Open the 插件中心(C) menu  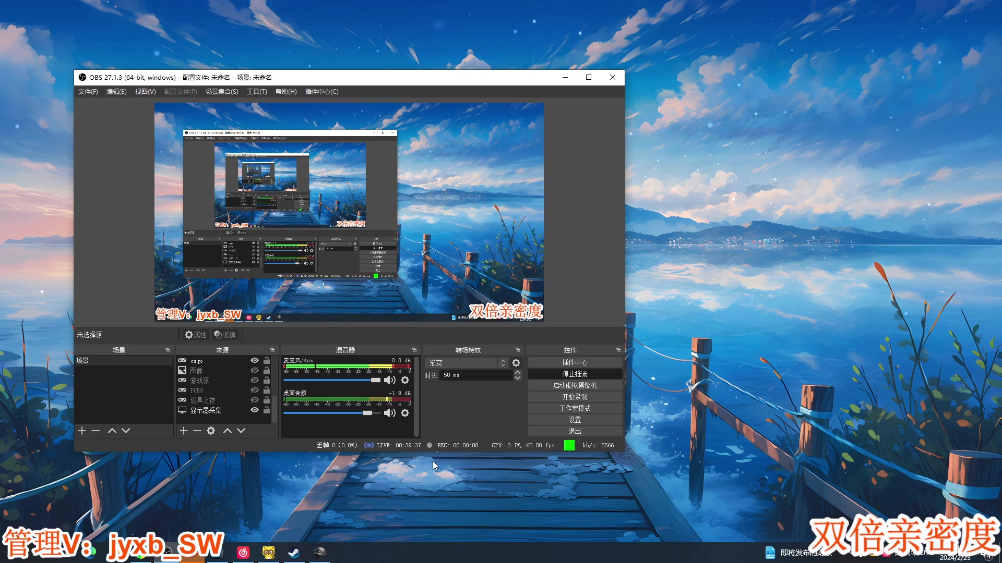322,92
